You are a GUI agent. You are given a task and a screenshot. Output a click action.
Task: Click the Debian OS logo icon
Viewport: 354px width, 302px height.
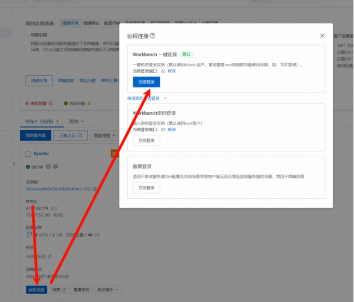[29, 235]
